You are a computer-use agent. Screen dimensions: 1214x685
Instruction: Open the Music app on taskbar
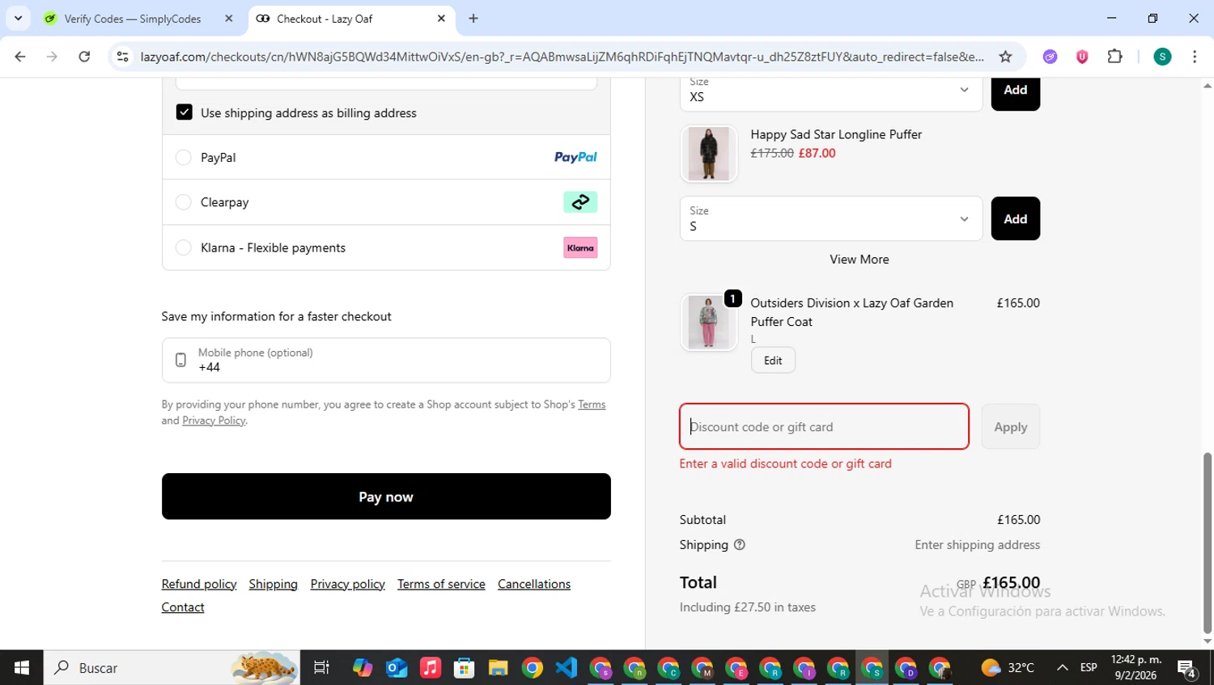click(431, 668)
